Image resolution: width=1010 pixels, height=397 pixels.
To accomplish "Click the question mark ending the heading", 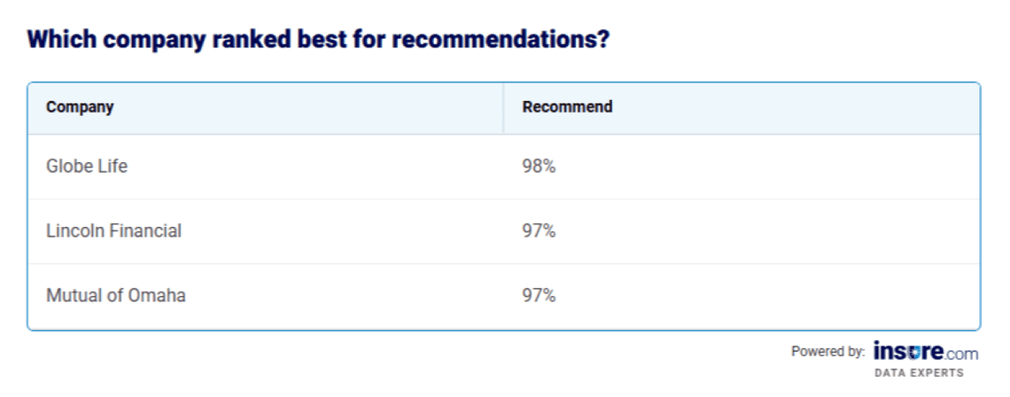I will click(x=603, y=40).
